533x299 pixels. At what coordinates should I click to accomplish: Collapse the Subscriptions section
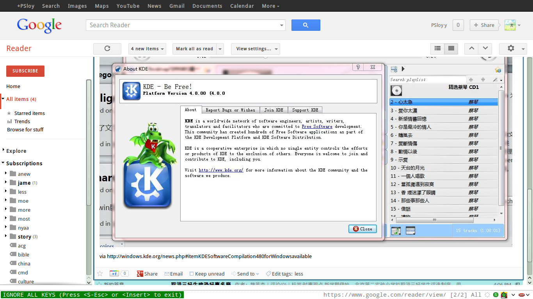coord(3,163)
